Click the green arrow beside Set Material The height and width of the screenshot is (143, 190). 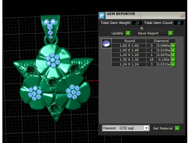tap(177, 128)
